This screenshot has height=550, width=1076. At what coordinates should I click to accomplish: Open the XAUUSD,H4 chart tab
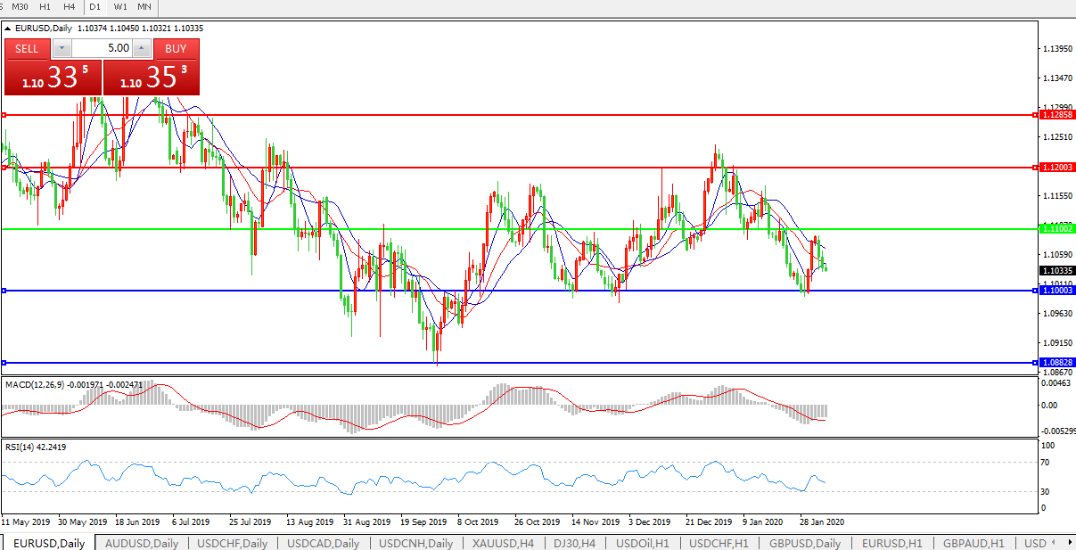coord(503,543)
